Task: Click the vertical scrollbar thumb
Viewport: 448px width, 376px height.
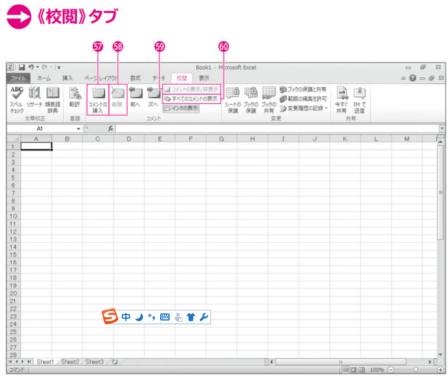Action: pyautogui.click(x=440, y=192)
